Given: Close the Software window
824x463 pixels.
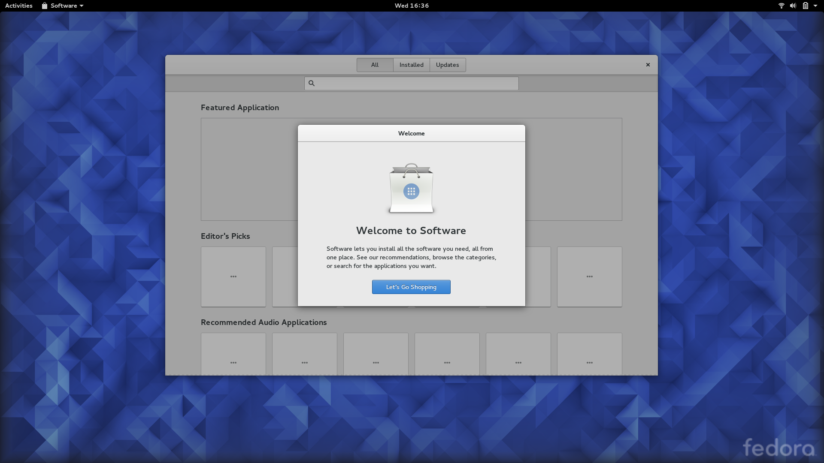Looking at the screenshot, I should 648,65.
